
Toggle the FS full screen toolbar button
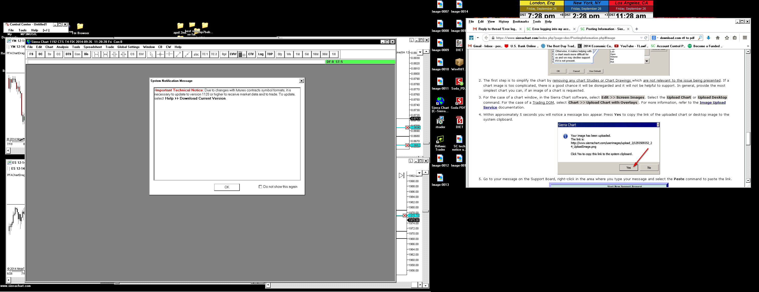[x=32, y=54]
